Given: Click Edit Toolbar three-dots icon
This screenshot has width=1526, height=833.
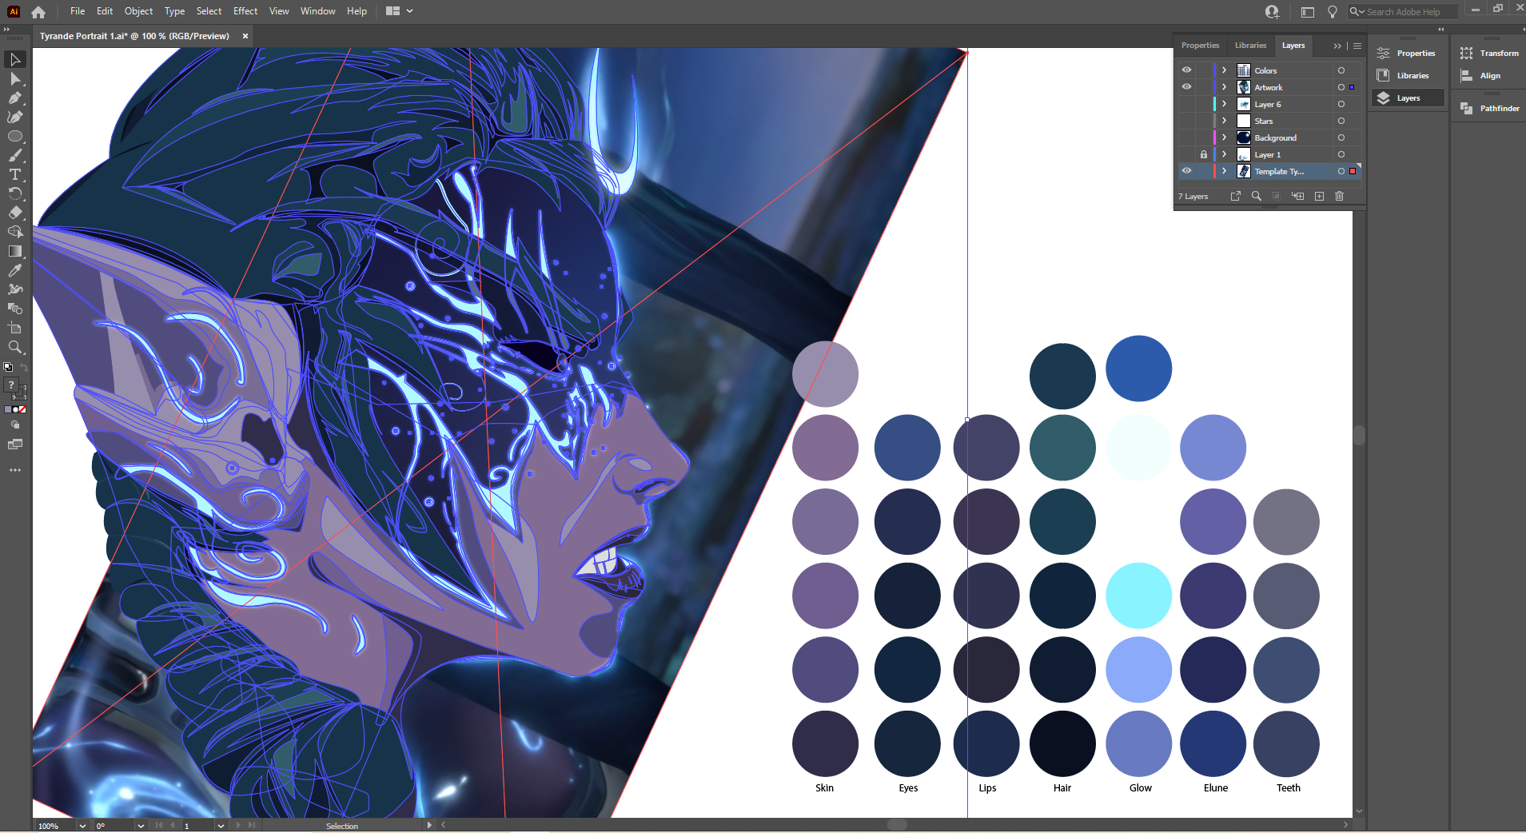Looking at the screenshot, I should tap(15, 470).
